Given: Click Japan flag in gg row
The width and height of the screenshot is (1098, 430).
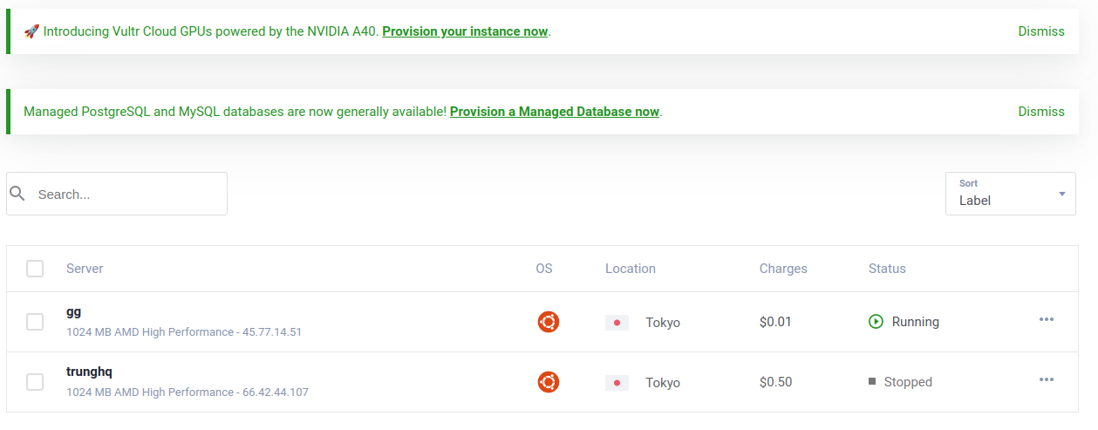Looking at the screenshot, I should (x=617, y=323).
